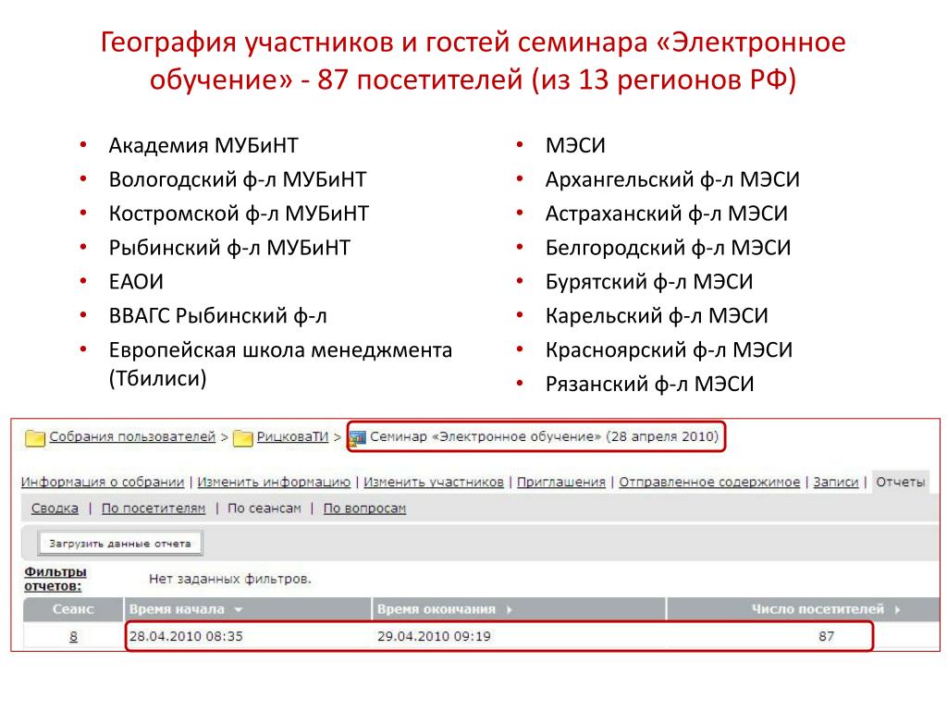Open Фильтры отчетов link
This screenshot has height=710, width=947.
tap(55, 579)
